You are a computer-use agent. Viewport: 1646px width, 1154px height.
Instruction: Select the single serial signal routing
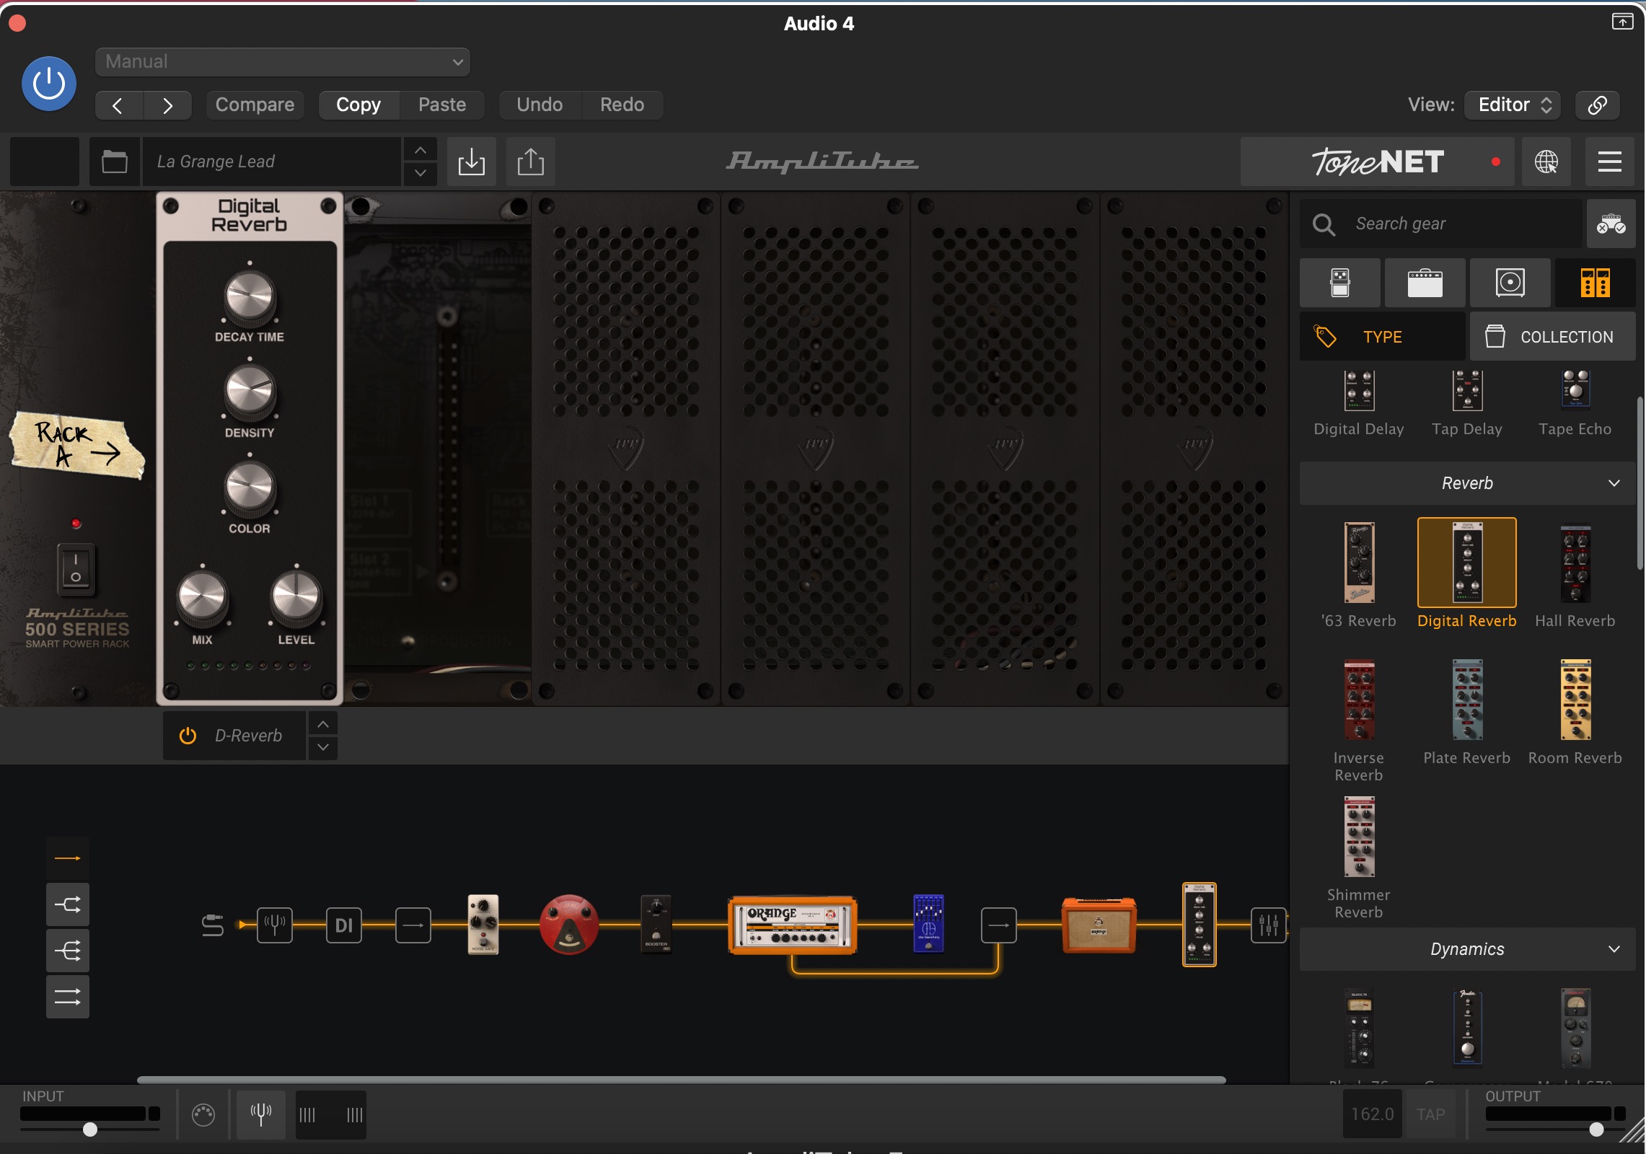pyautogui.click(x=68, y=858)
